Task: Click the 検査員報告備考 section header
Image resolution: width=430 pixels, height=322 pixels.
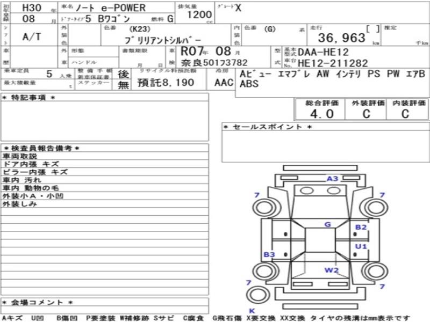Action: click(41, 149)
